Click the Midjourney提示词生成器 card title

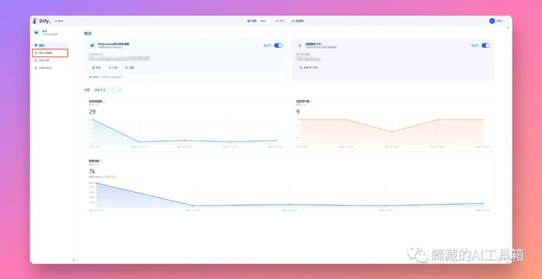pos(113,44)
